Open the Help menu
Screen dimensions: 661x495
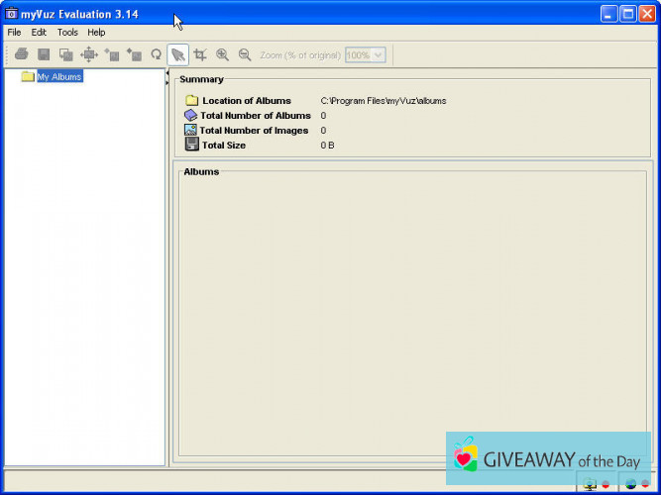[96, 33]
